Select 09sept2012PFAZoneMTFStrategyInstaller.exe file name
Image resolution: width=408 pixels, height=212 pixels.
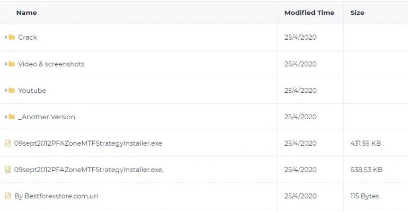[x=88, y=143]
